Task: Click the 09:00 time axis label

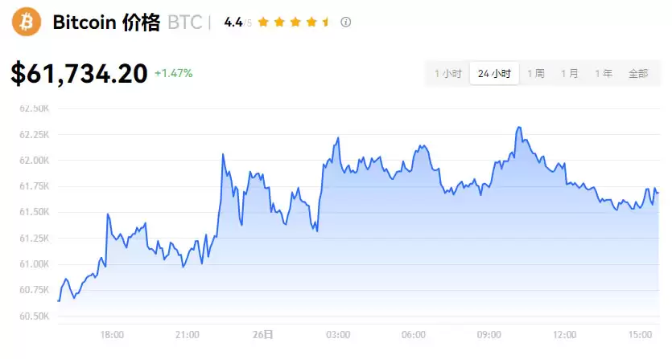Action: pos(489,334)
